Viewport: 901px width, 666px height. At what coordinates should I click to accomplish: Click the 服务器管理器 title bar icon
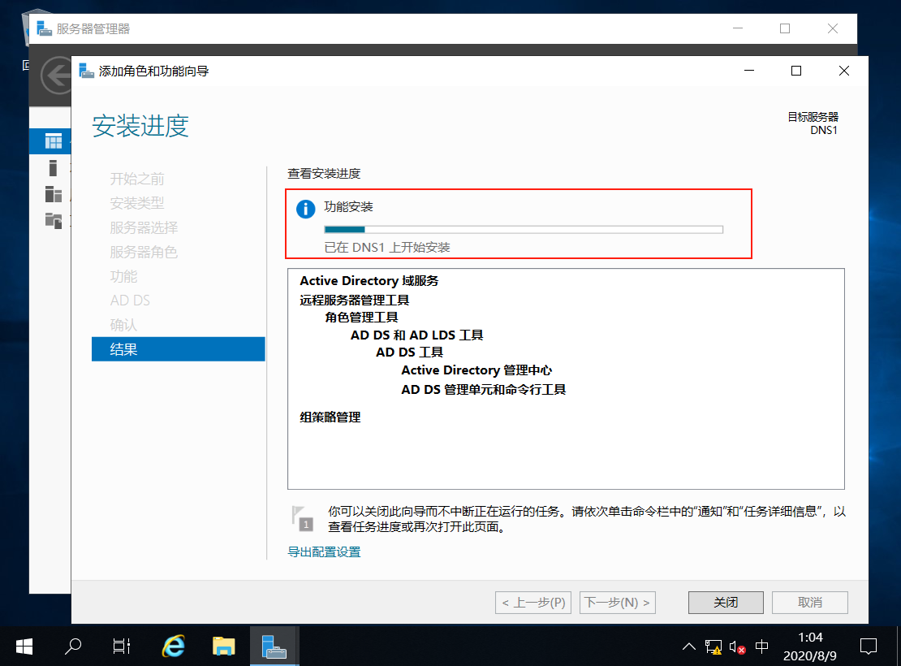[x=45, y=28]
